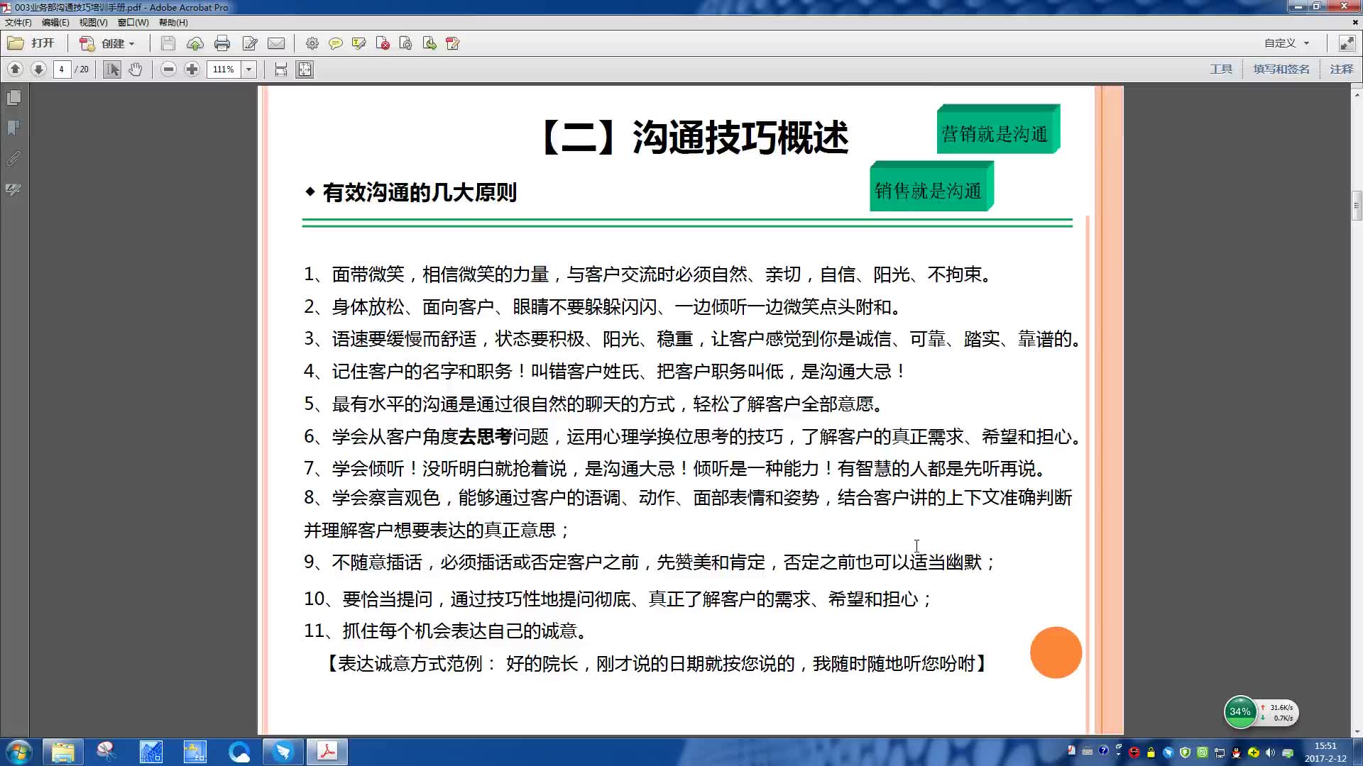Click the next page navigation button
The image size is (1363, 766).
(38, 68)
